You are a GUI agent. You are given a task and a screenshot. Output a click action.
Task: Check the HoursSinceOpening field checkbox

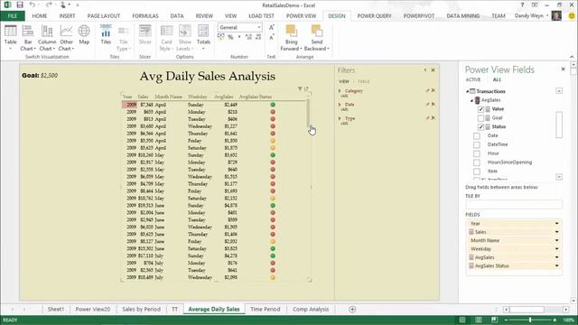pos(477,162)
